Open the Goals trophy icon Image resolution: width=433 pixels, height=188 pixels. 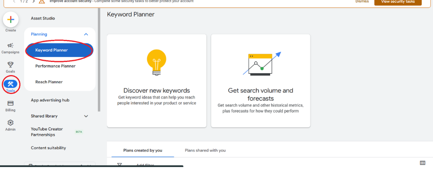(x=10, y=65)
